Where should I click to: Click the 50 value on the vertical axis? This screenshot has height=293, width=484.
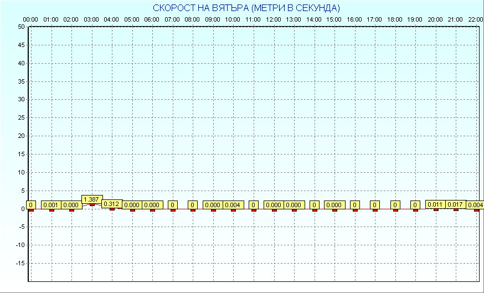pos(21,27)
